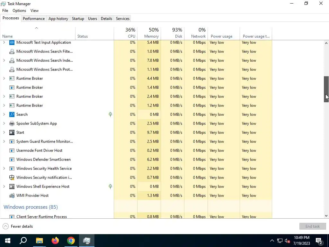This screenshot has height=247, width=329.
Task: Open the File menu
Action: point(5,11)
